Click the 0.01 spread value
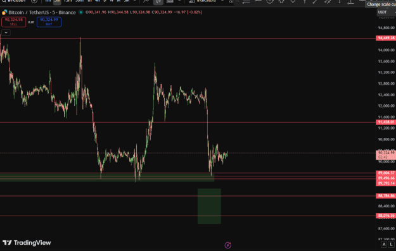This screenshot has width=396, height=251. click(31, 22)
